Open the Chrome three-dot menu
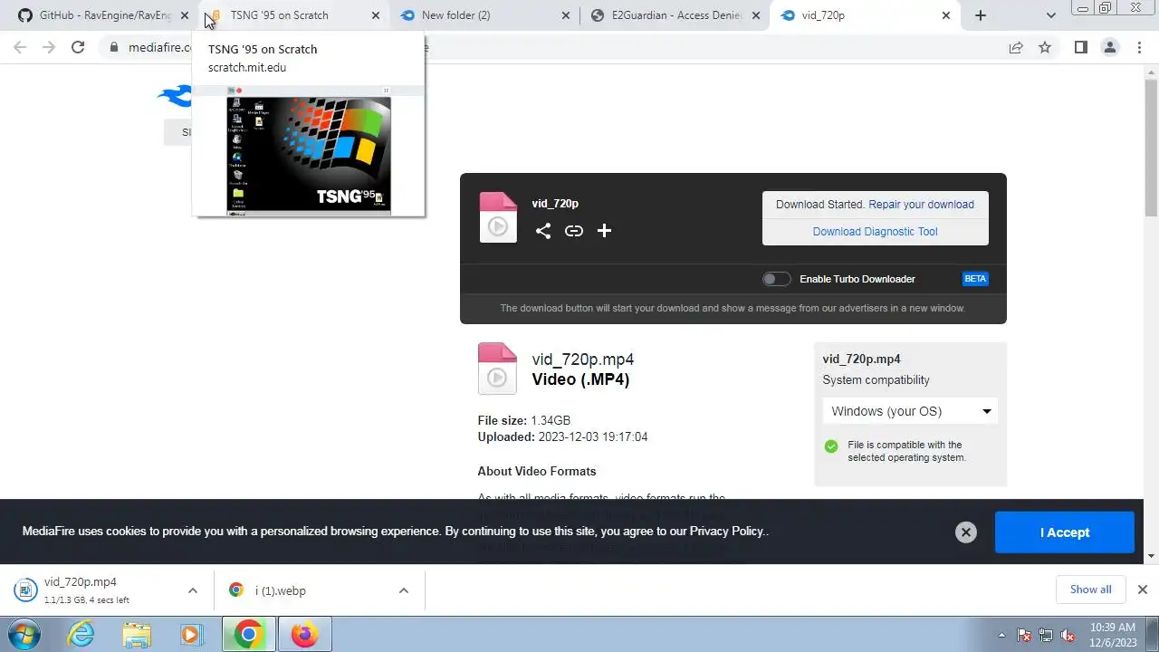 pos(1139,47)
